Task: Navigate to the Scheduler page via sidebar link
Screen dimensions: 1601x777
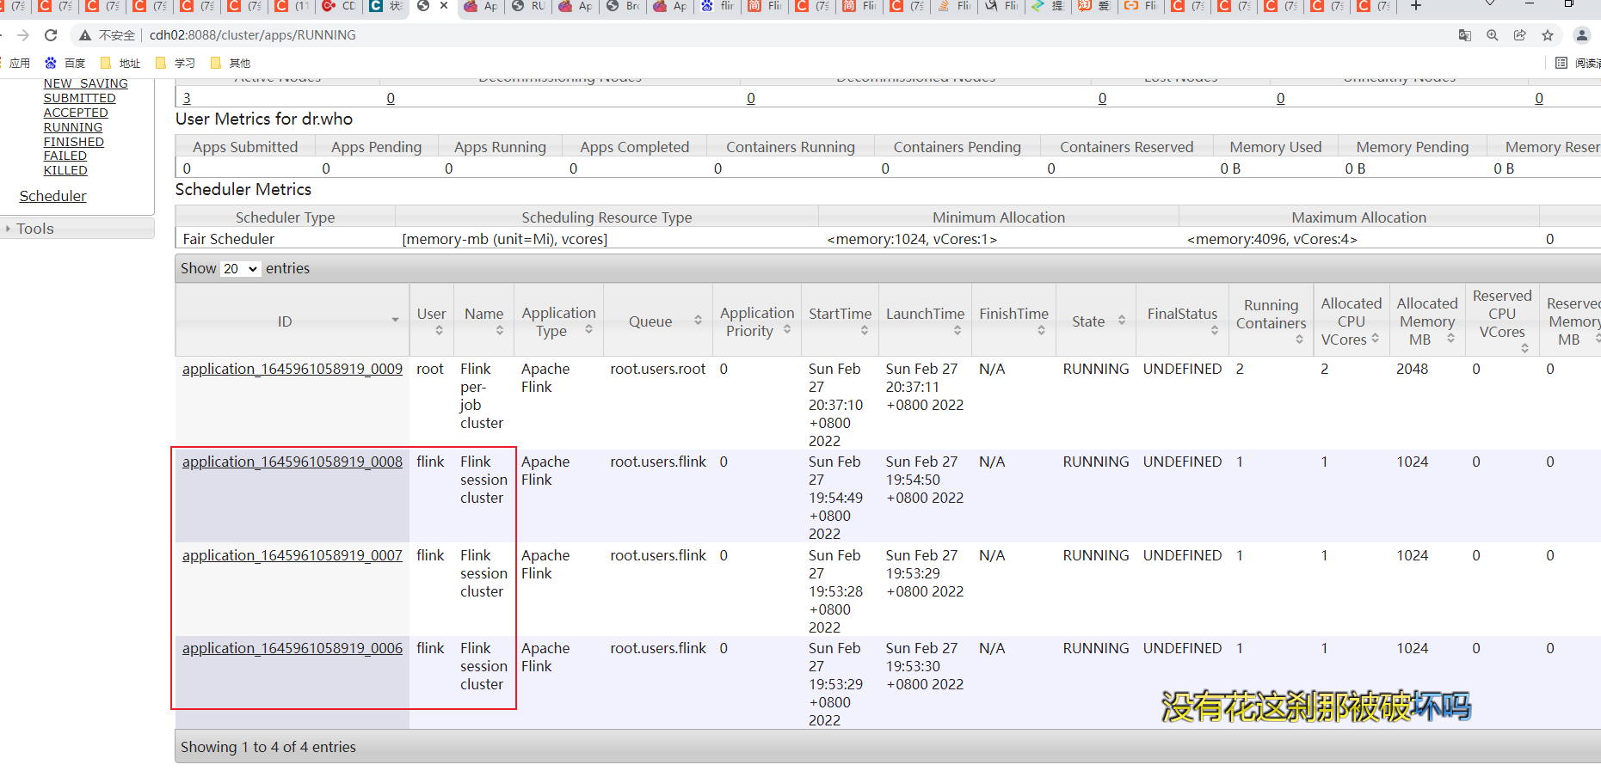Action: (x=52, y=195)
